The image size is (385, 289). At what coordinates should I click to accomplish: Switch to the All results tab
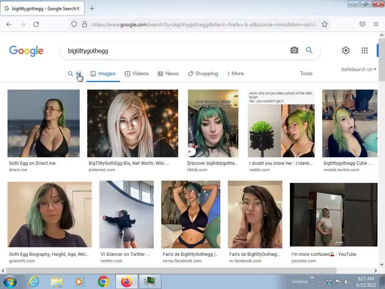point(75,73)
